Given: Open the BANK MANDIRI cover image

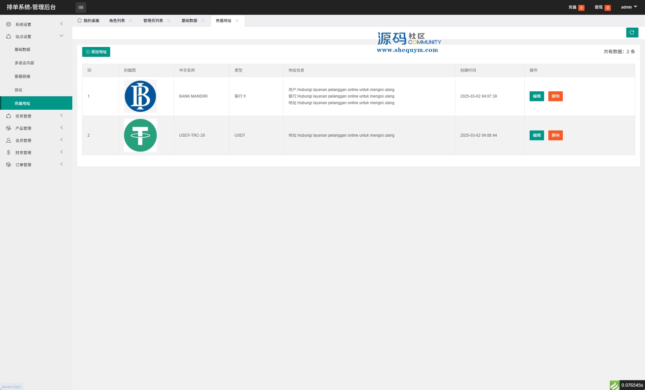Looking at the screenshot, I should [140, 96].
